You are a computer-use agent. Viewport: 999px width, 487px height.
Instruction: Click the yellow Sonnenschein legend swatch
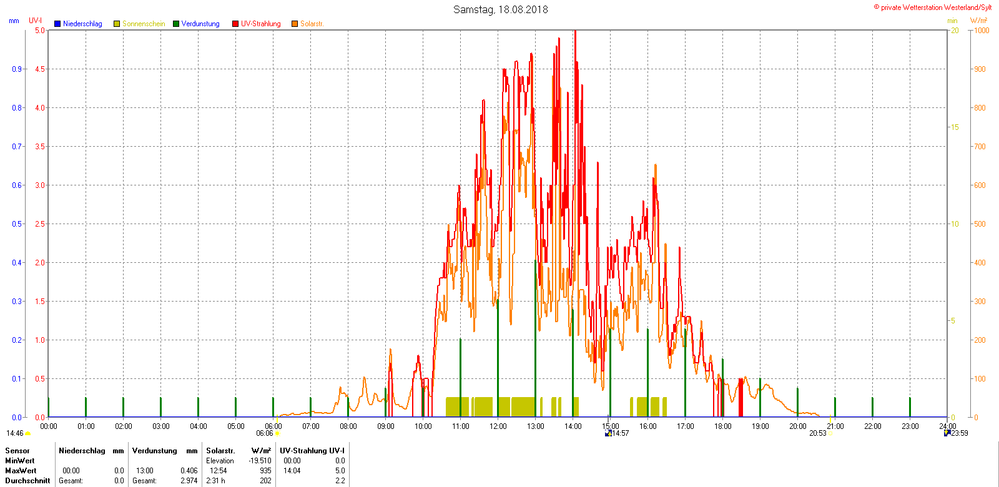coord(117,24)
